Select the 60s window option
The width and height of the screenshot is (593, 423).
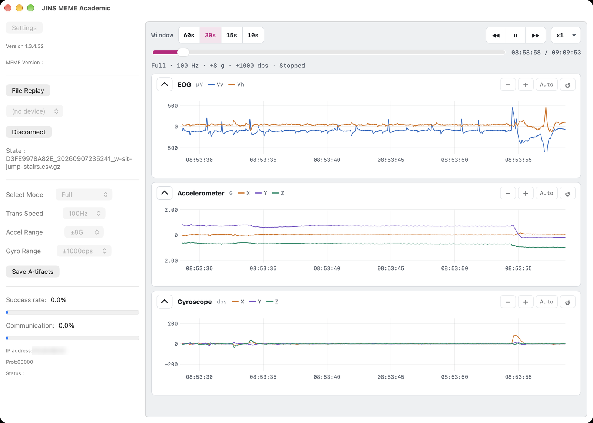tap(189, 35)
